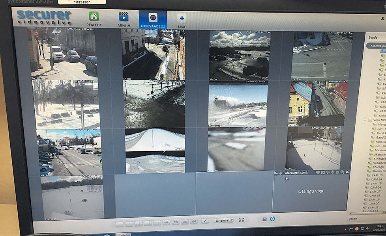Select the Kirikupla camera in tree

point(378,158)
